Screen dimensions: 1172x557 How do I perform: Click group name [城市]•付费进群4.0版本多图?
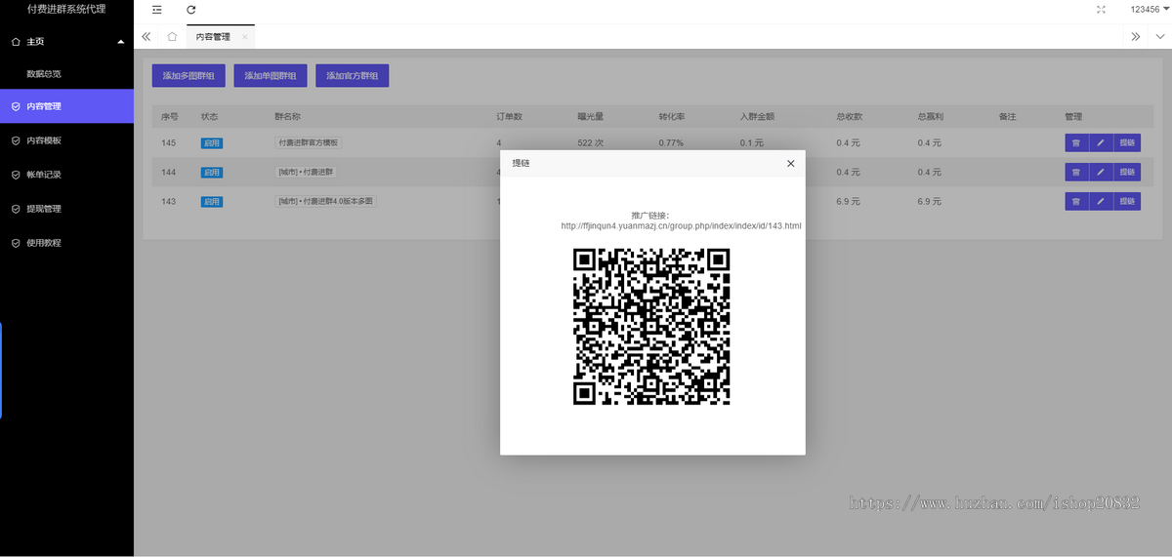point(326,202)
